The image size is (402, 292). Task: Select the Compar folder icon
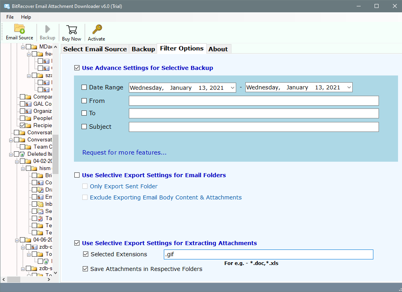click(28, 97)
